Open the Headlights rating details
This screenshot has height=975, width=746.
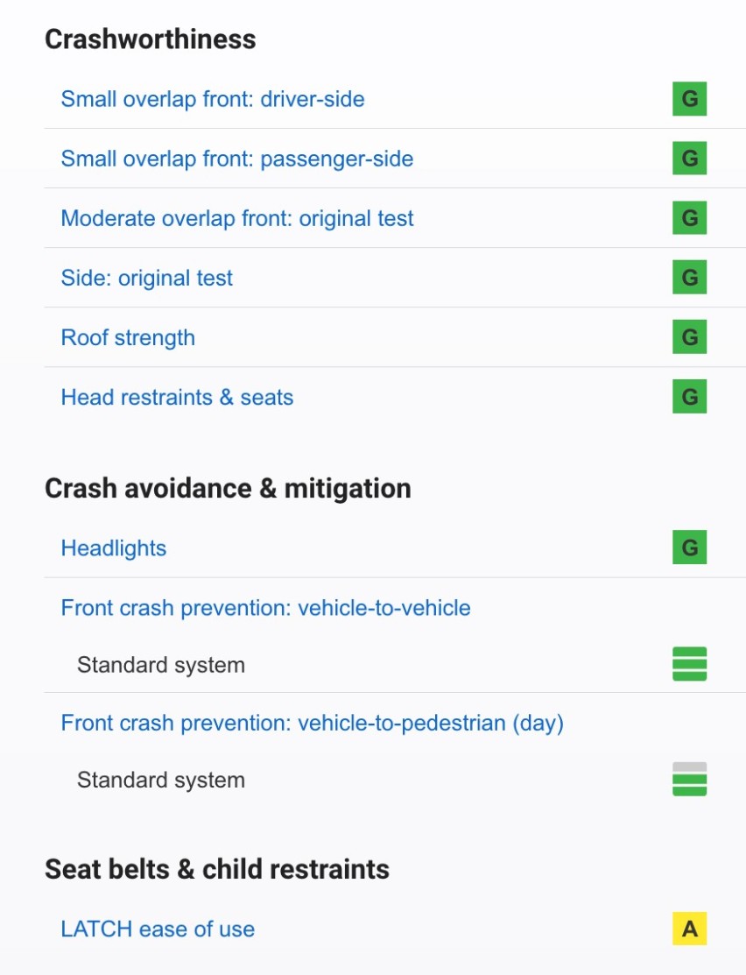(x=114, y=548)
